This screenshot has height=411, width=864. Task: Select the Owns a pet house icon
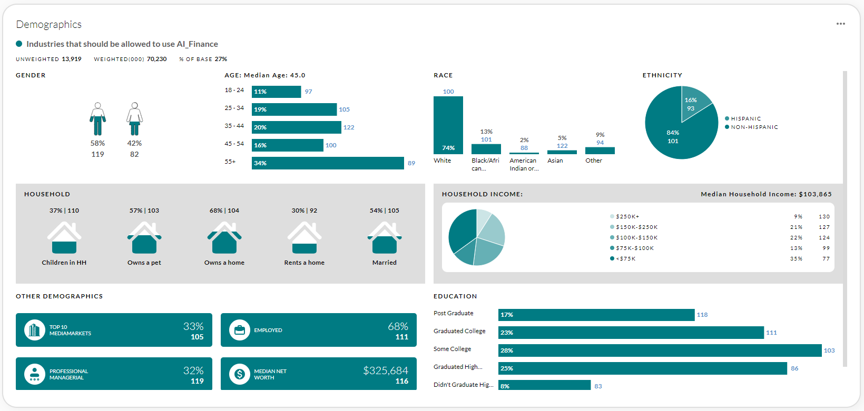[x=144, y=238]
